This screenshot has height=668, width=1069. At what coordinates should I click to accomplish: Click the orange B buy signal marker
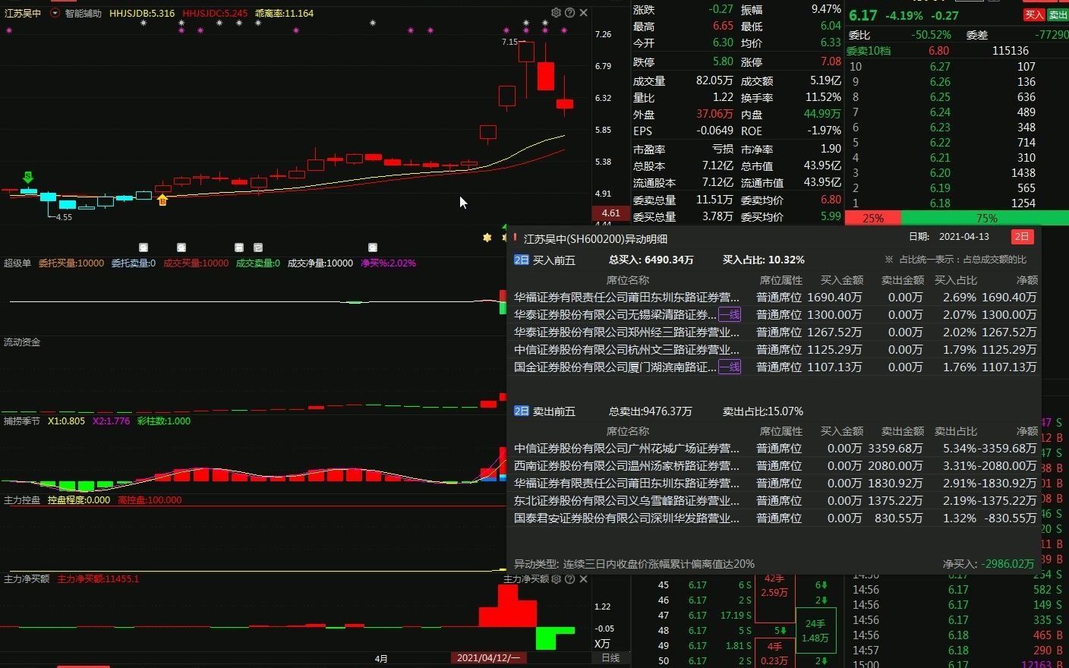(x=162, y=200)
